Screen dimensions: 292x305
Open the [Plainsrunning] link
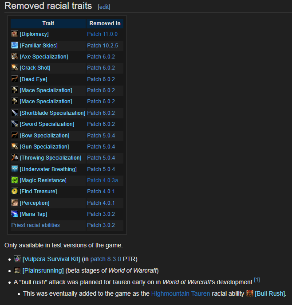[x=43, y=270]
